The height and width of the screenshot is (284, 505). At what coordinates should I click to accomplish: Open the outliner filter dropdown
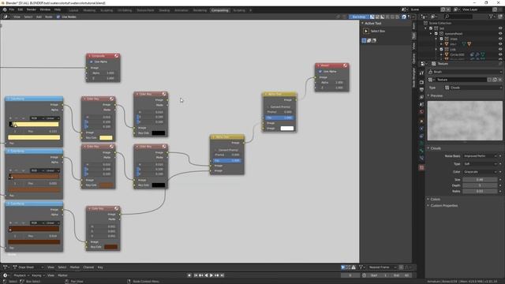(x=492, y=17)
